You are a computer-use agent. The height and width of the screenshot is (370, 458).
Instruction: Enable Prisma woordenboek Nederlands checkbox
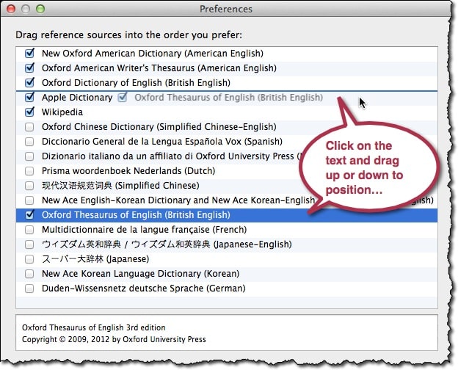click(x=29, y=170)
